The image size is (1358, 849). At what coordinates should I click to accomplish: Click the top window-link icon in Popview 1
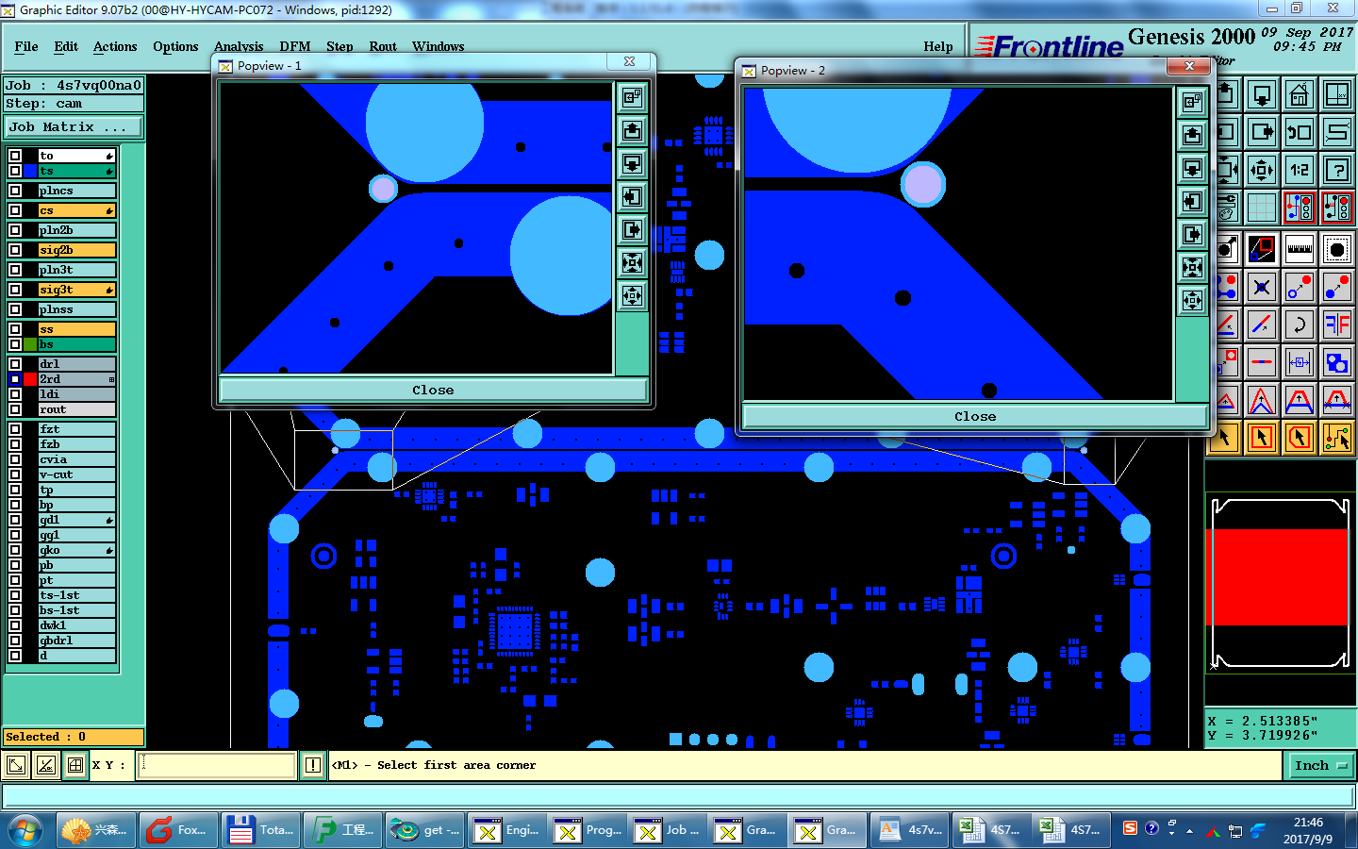632,97
